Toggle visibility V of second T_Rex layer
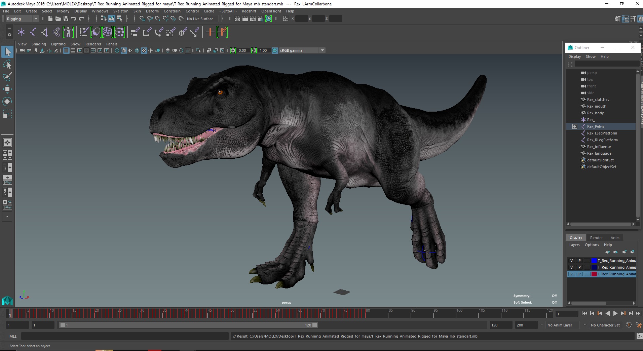643x351 pixels. 571,267
